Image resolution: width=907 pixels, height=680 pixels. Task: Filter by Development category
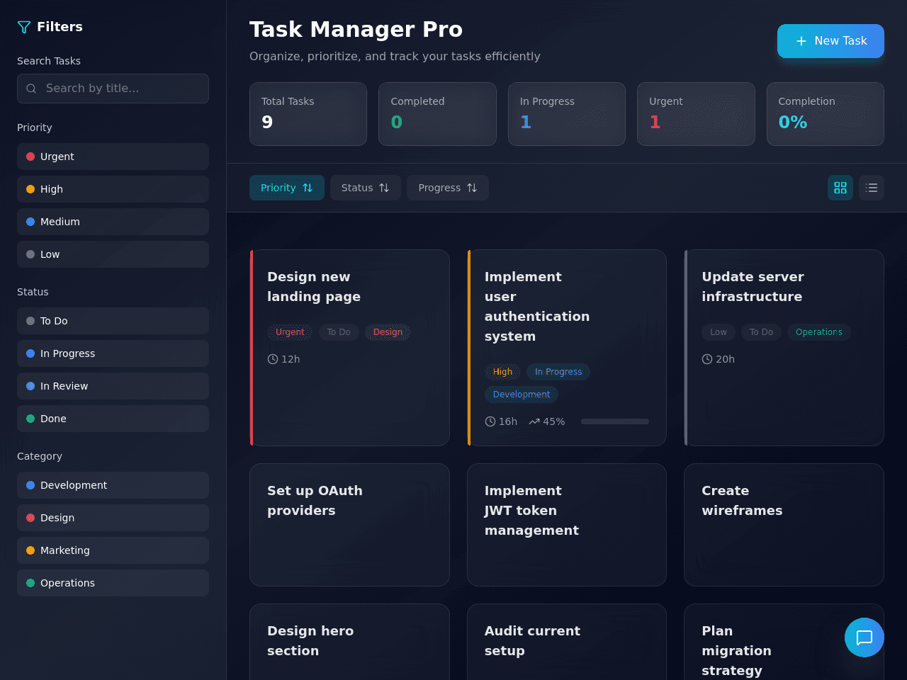pos(113,485)
